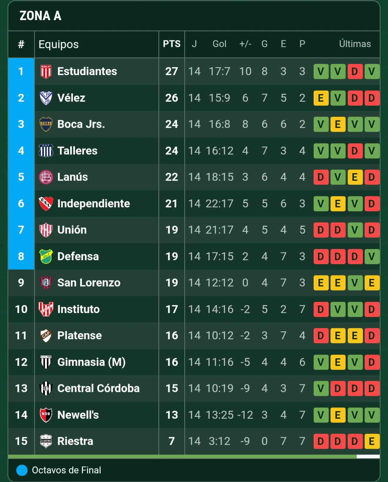Select the Independiente club badge
Image resolution: width=388 pixels, height=482 pixels.
[45, 203]
